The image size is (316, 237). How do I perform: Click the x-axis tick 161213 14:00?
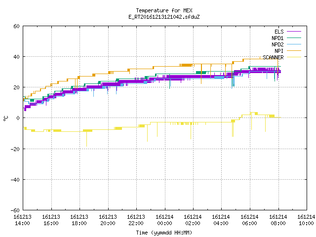tap(22, 220)
